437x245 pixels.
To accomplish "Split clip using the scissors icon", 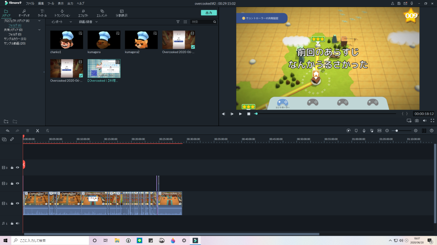I will pos(38,131).
